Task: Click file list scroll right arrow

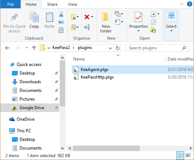Action: pyautogui.click(x=190, y=148)
